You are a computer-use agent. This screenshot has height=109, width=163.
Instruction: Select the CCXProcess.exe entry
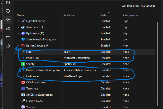[x=35, y=82]
